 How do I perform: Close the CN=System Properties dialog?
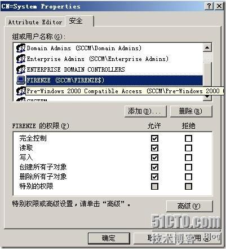click(219, 6)
